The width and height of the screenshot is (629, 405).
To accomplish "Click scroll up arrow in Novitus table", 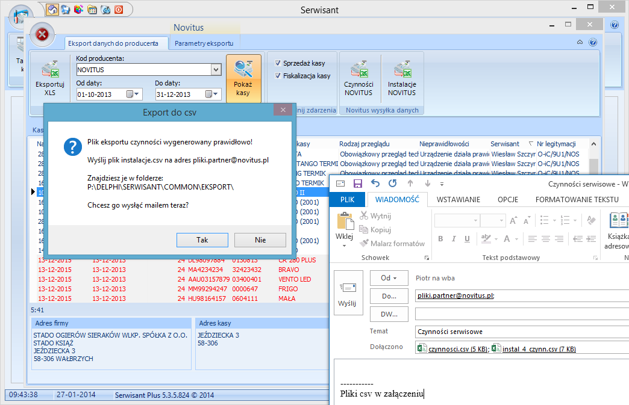I will tap(593, 144).
